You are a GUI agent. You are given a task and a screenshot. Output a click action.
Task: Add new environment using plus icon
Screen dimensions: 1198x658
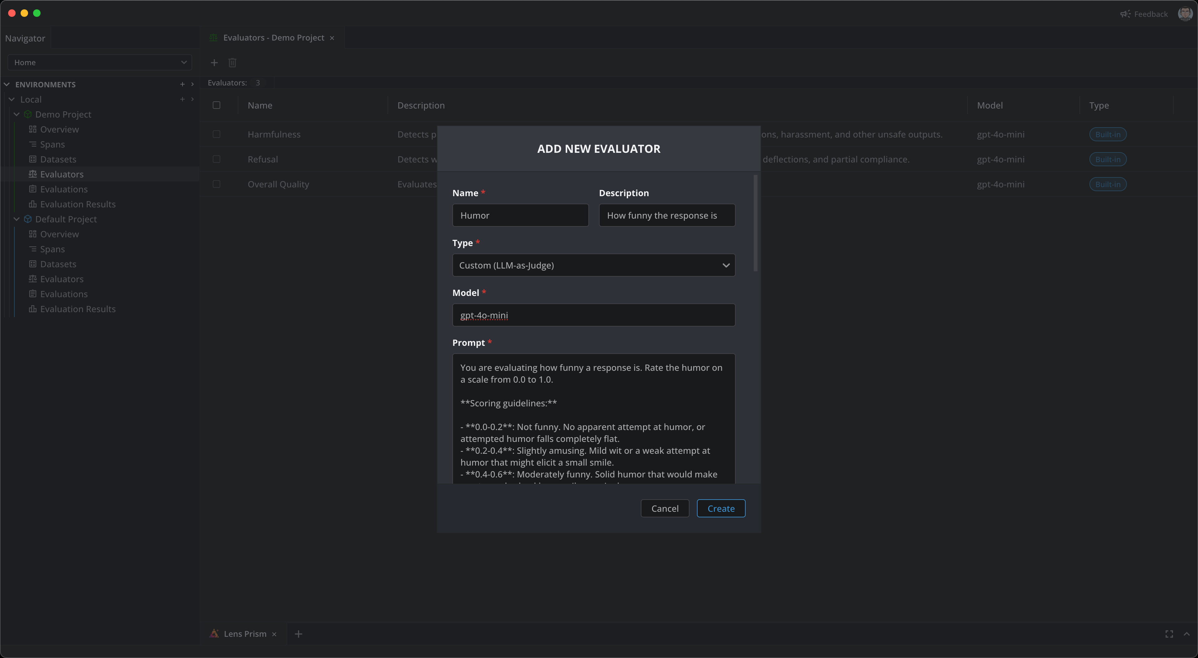click(182, 84)
